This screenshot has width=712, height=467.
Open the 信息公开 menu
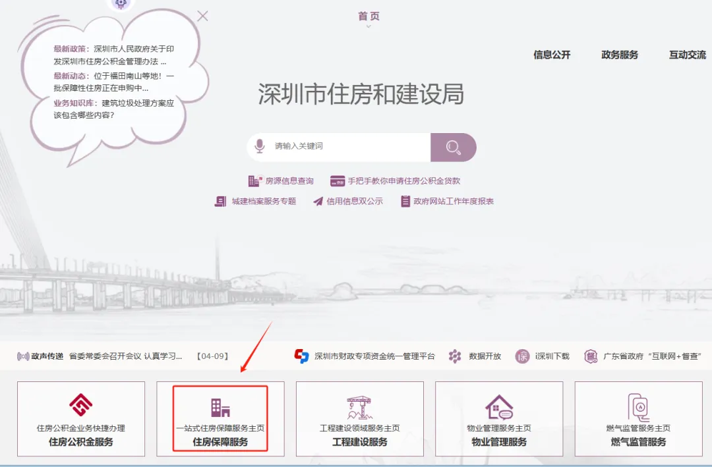tap(552, 55)
